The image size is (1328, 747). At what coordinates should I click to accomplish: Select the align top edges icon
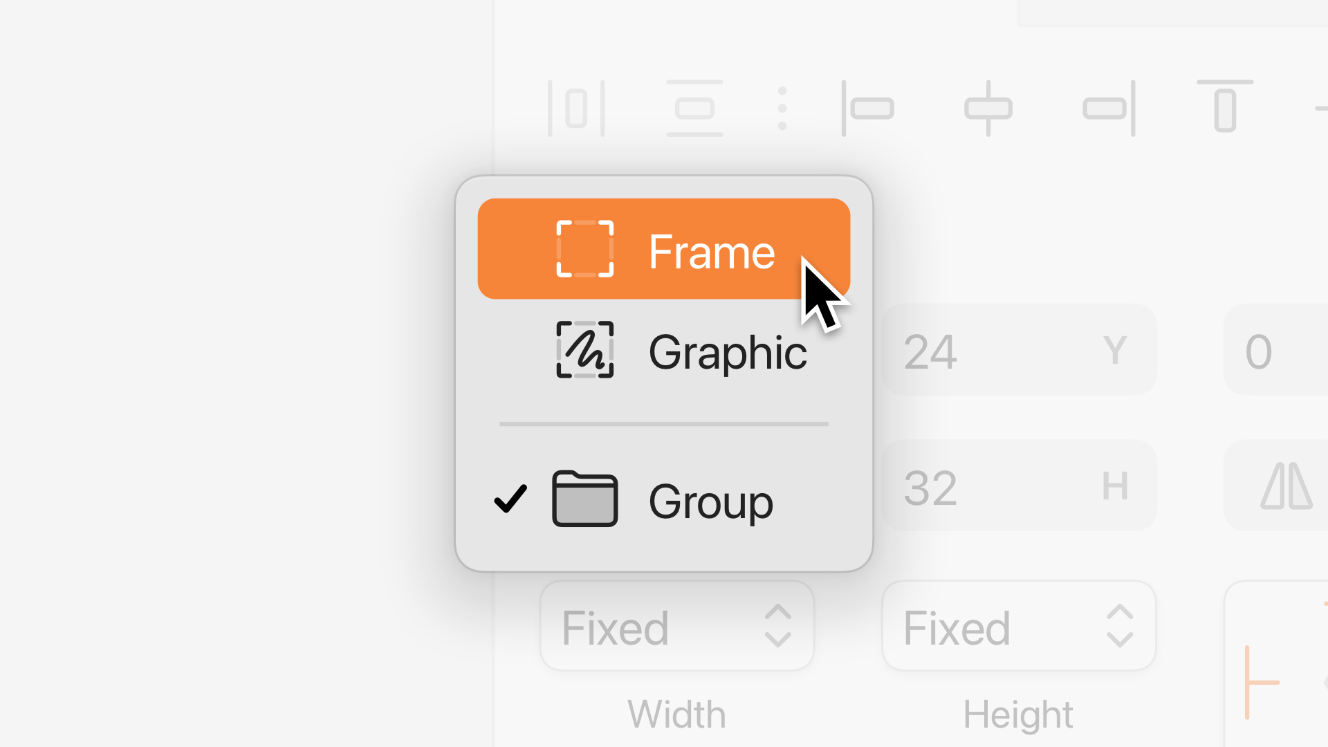tap(1224, 109)
